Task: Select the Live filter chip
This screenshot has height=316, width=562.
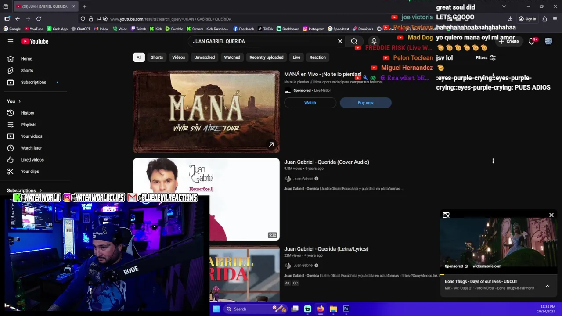Action: pos(297,57)
